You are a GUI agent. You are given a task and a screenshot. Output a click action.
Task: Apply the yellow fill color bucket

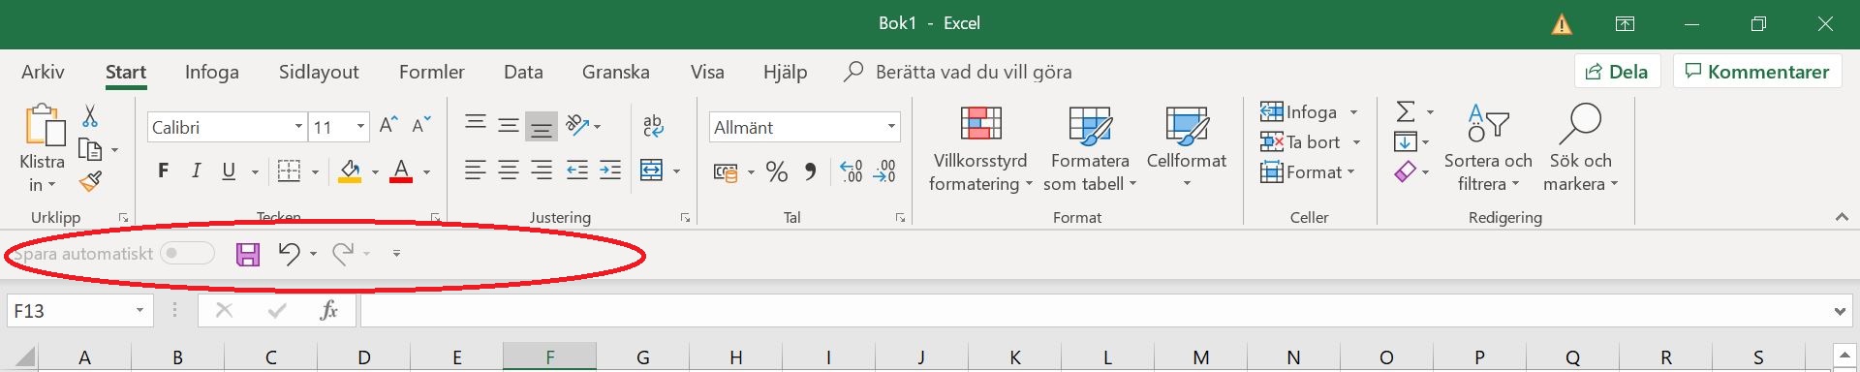[350, 172]
